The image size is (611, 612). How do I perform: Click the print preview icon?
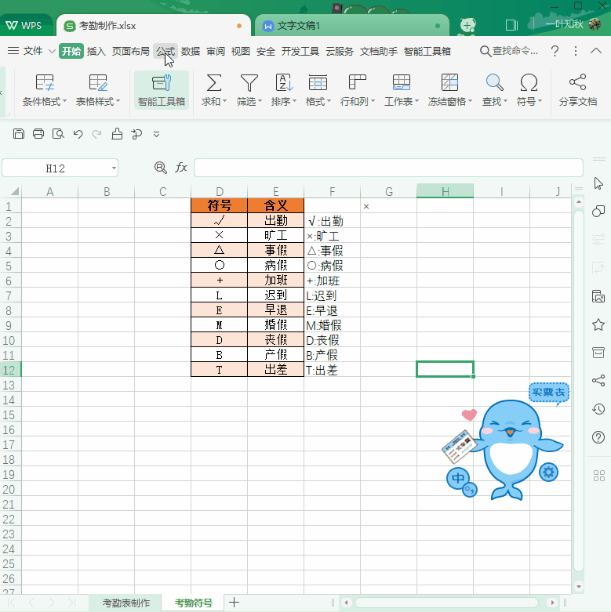(58, 134)
